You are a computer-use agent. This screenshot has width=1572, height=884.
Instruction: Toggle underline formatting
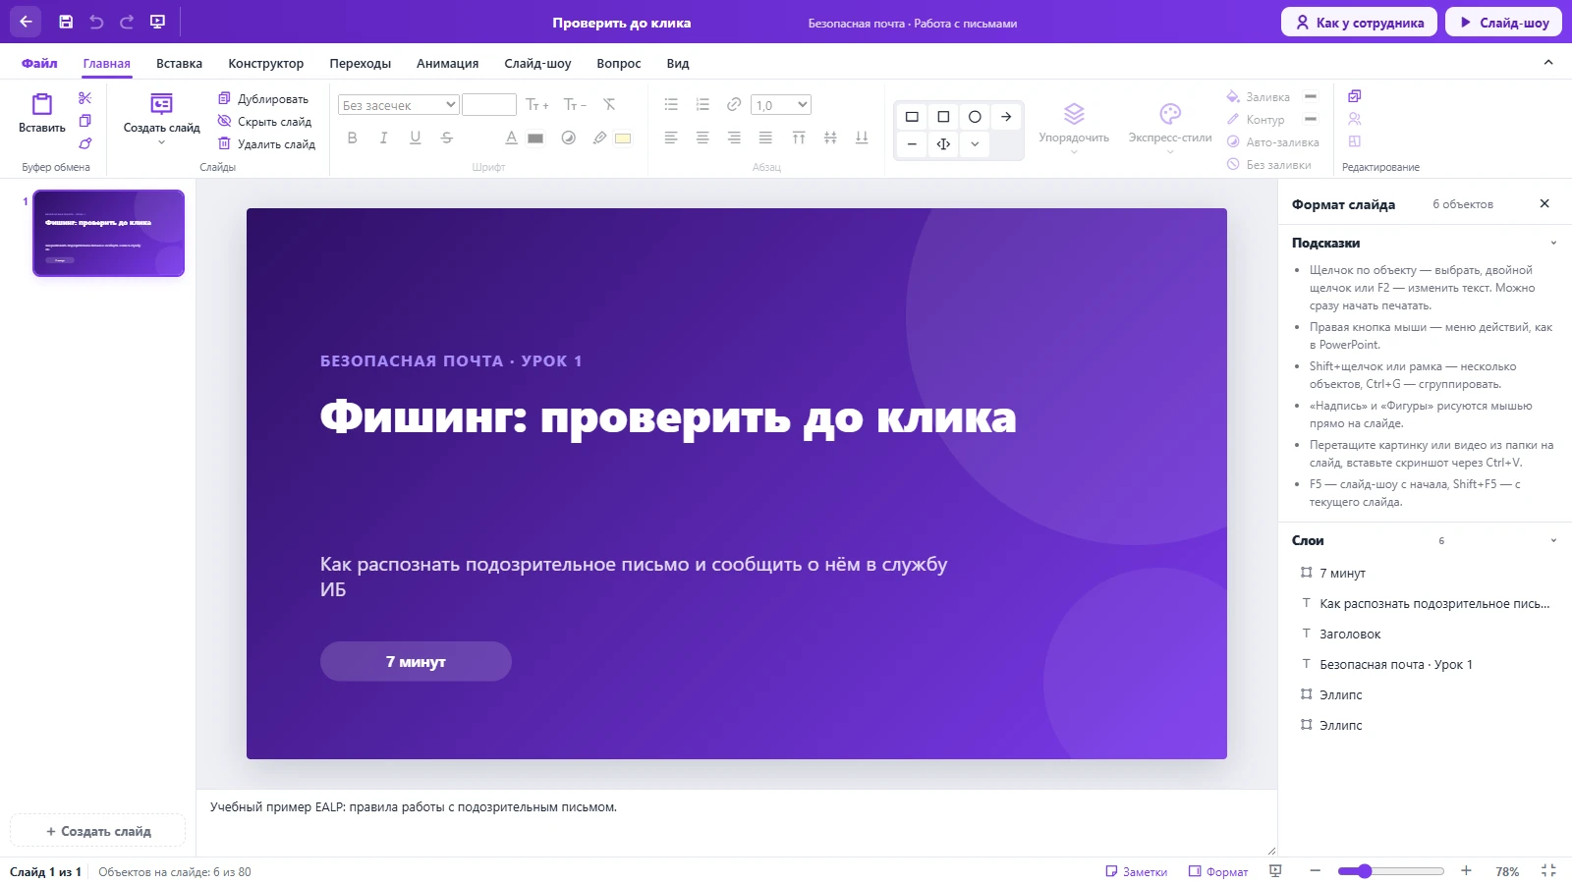point(416,138)
